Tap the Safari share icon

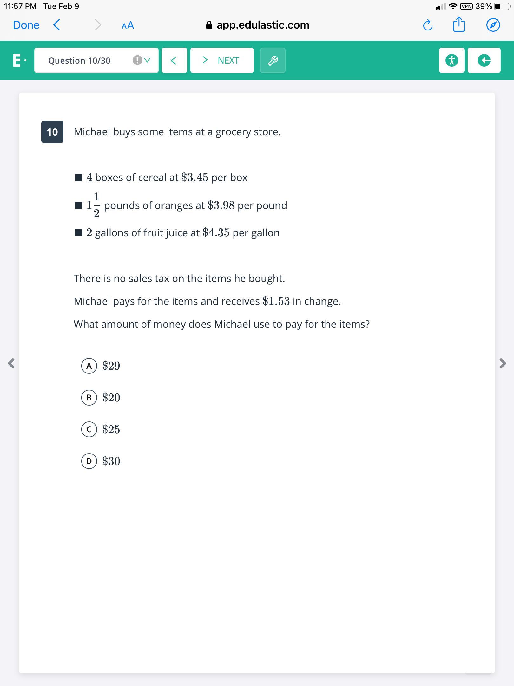pos(459,25)
